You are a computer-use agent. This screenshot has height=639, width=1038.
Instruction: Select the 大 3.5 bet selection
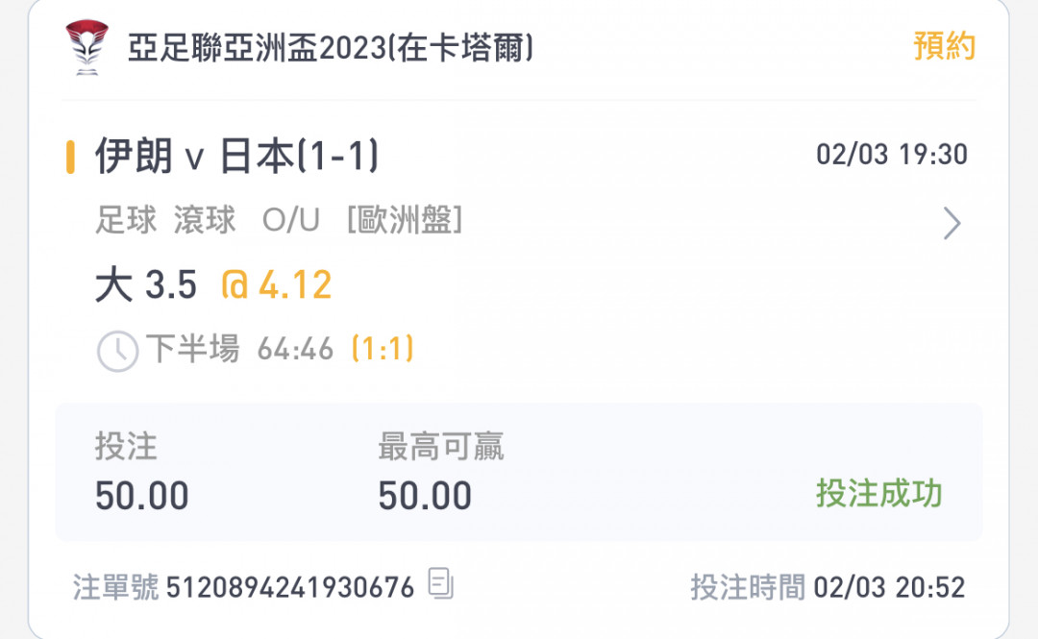pyautogui.click(x=146, y=284)
